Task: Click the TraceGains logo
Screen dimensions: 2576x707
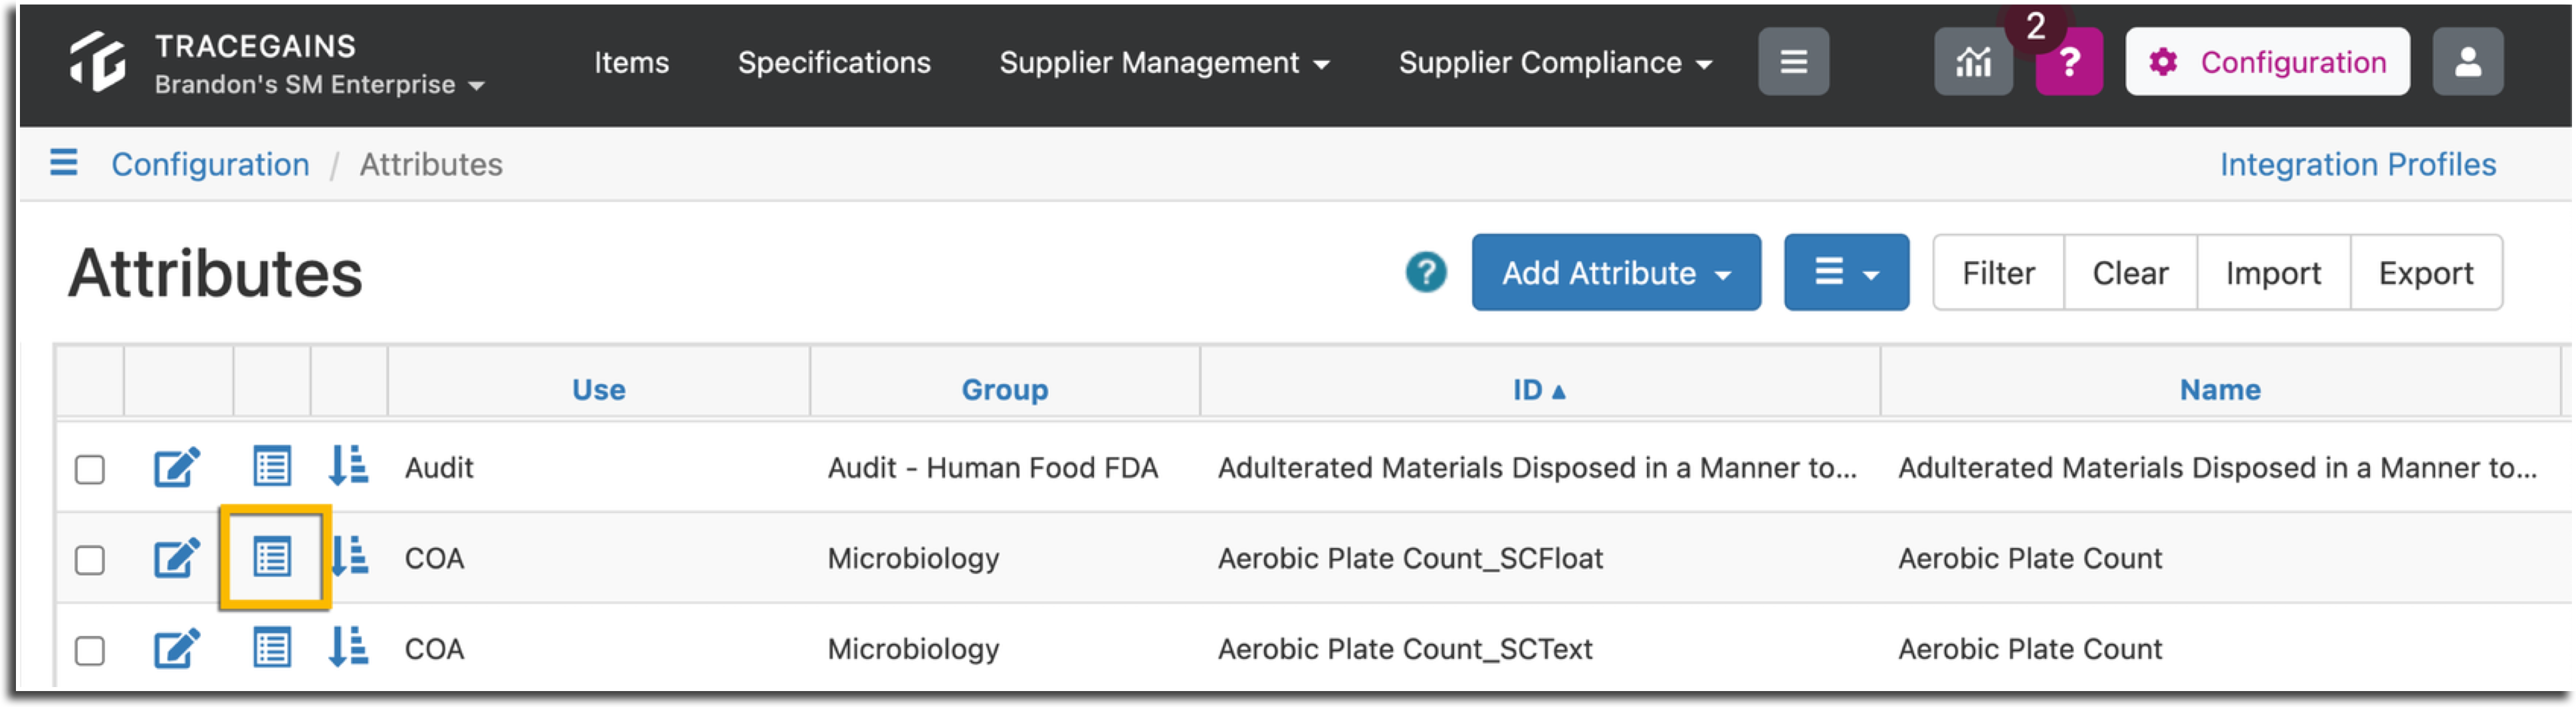Action: pyautogui.click(x=98, y=62)
